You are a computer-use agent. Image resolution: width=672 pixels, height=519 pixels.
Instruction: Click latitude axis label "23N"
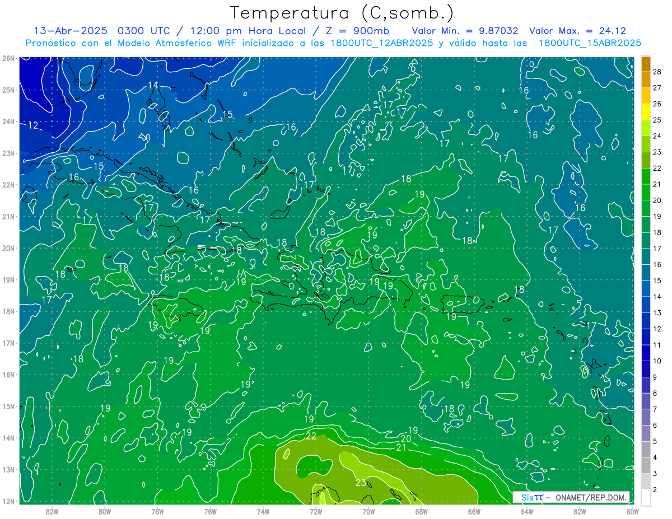point(8,153)
